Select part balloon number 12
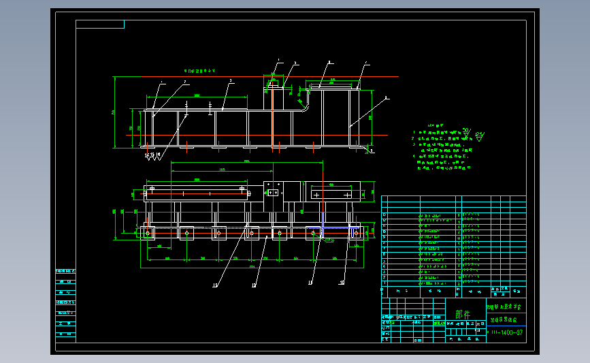Screen dimensions: 590x363 coord(254,285)
